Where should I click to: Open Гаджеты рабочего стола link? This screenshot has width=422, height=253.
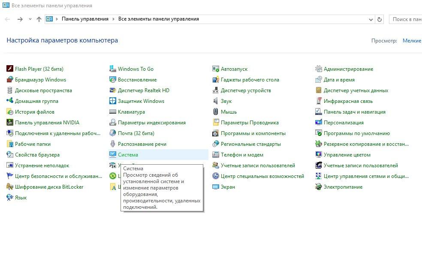250,80
